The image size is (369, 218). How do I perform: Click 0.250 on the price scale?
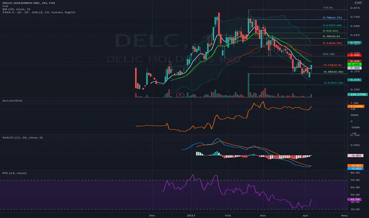click(x=355, y=89)
